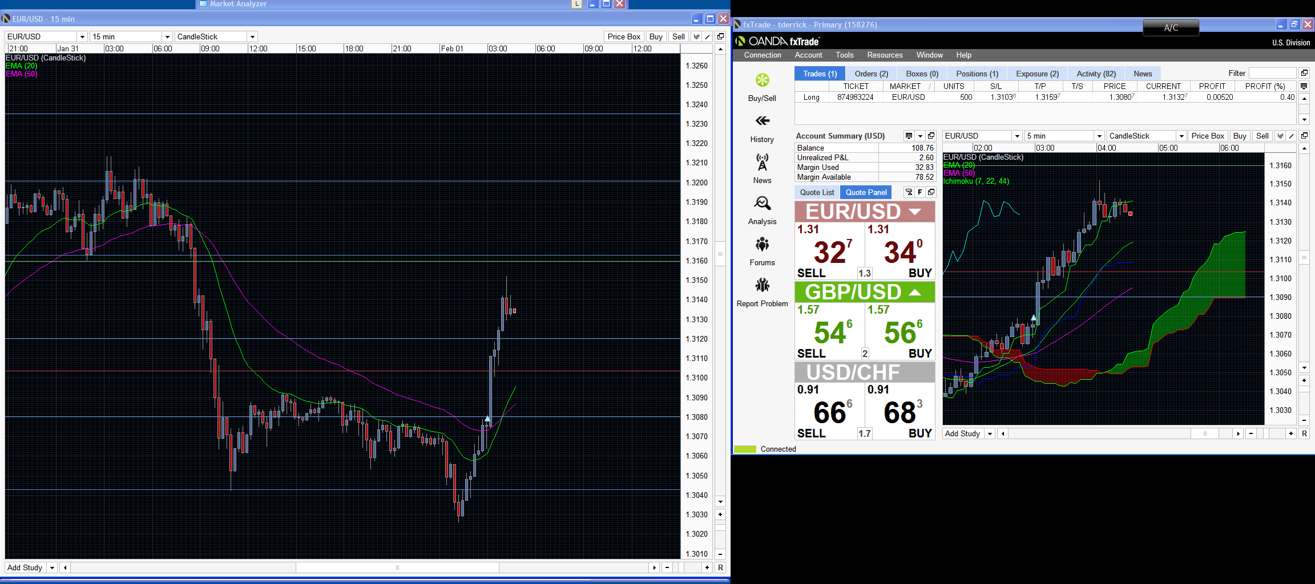Viewport: 1315px width, 584px height.
Task: Reset the 15 min chart with R button
Action: 720,567
